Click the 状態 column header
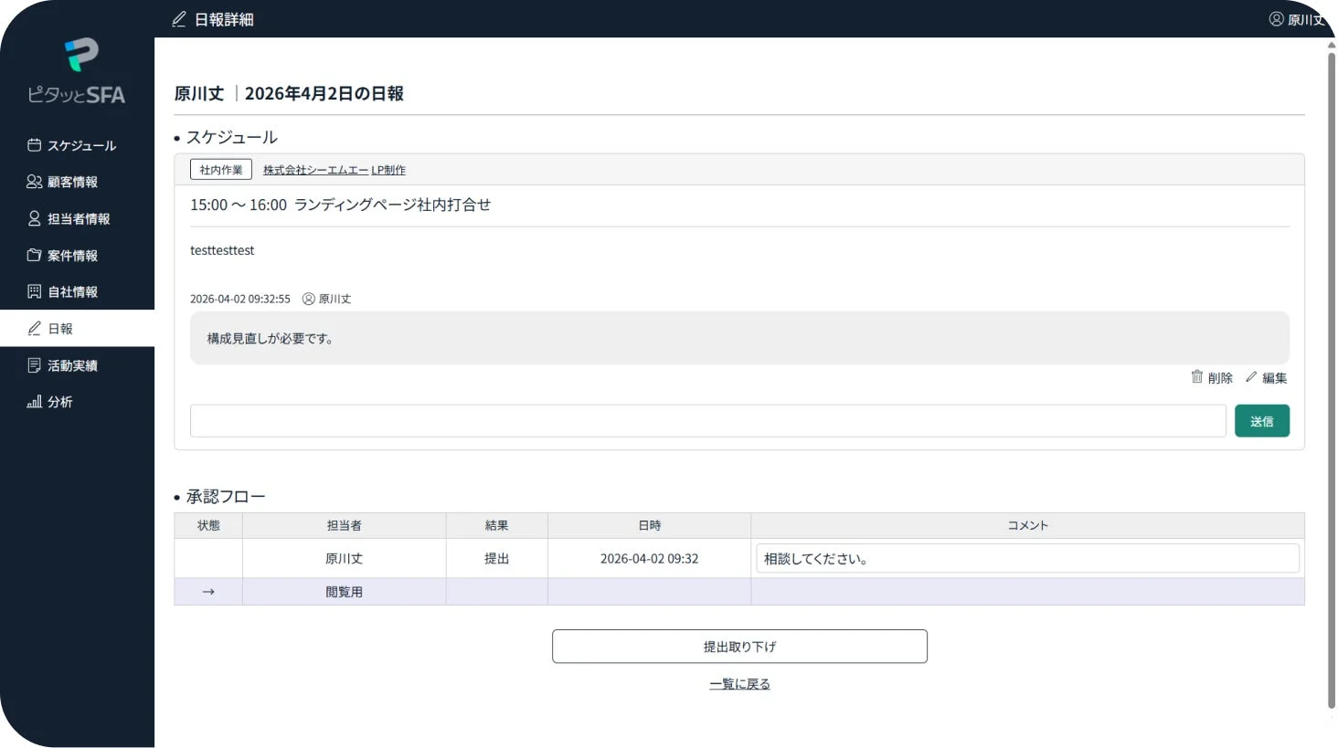This screenshot has width=1338, height=748. pyautogui.click(x=208, y=525)
